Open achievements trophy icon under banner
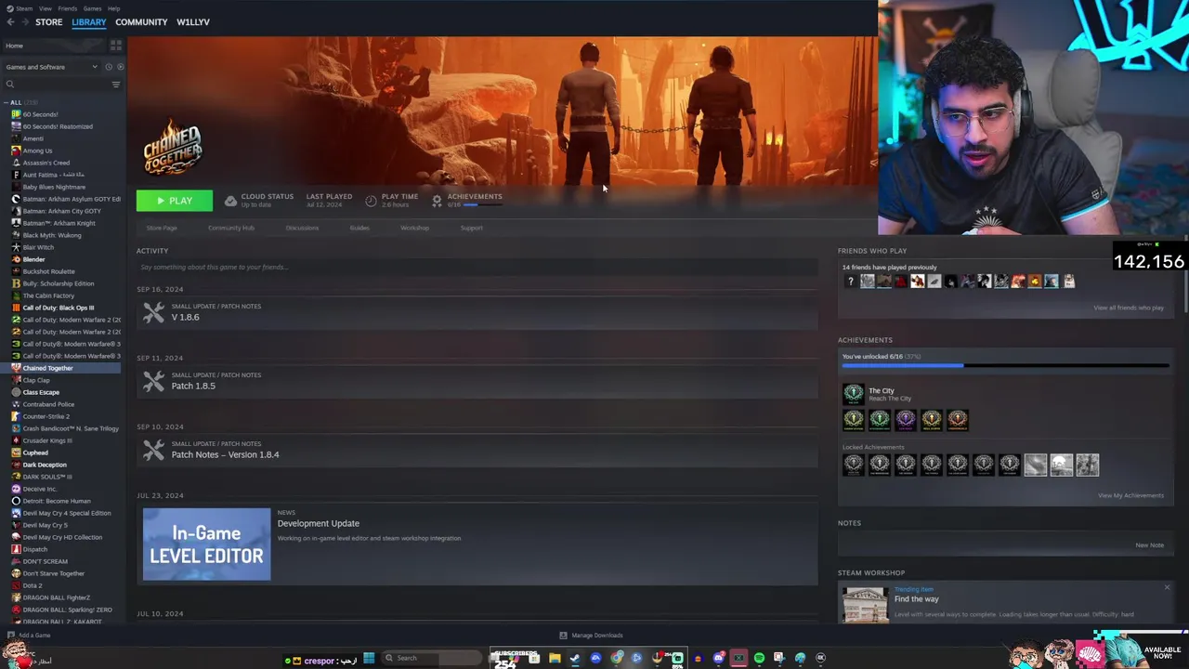Image resolution: width=1189 pixels, height=669 pixels. tap(437, 201)
